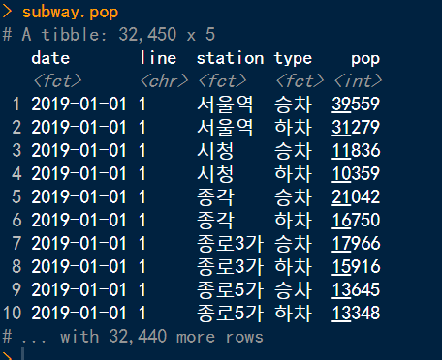The image size is (442, 360).
Task: Click the <fct> type label under date
Action: point(57,80)
